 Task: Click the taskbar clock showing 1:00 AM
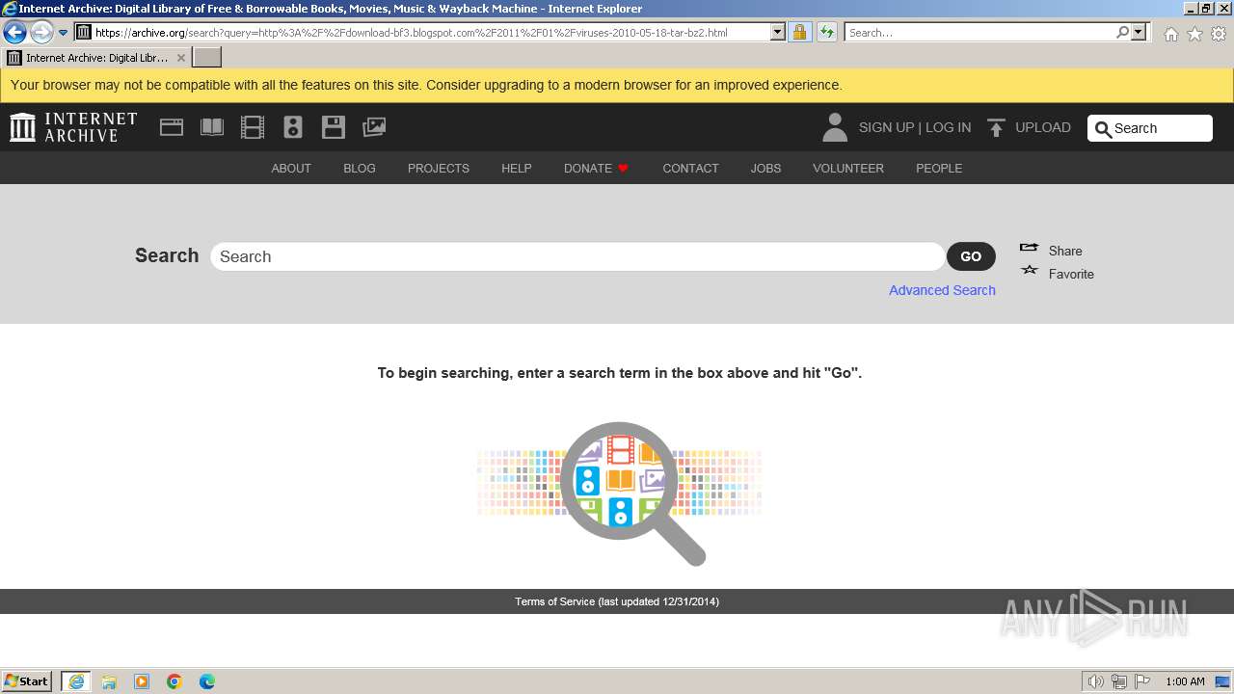click(1185, 681)
